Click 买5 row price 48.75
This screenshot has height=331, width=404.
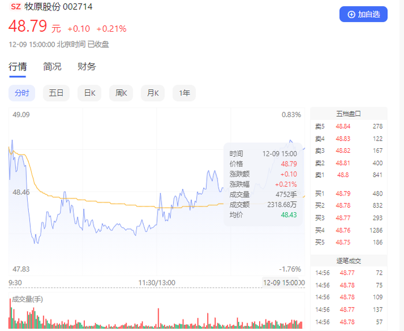coord(343,242)
